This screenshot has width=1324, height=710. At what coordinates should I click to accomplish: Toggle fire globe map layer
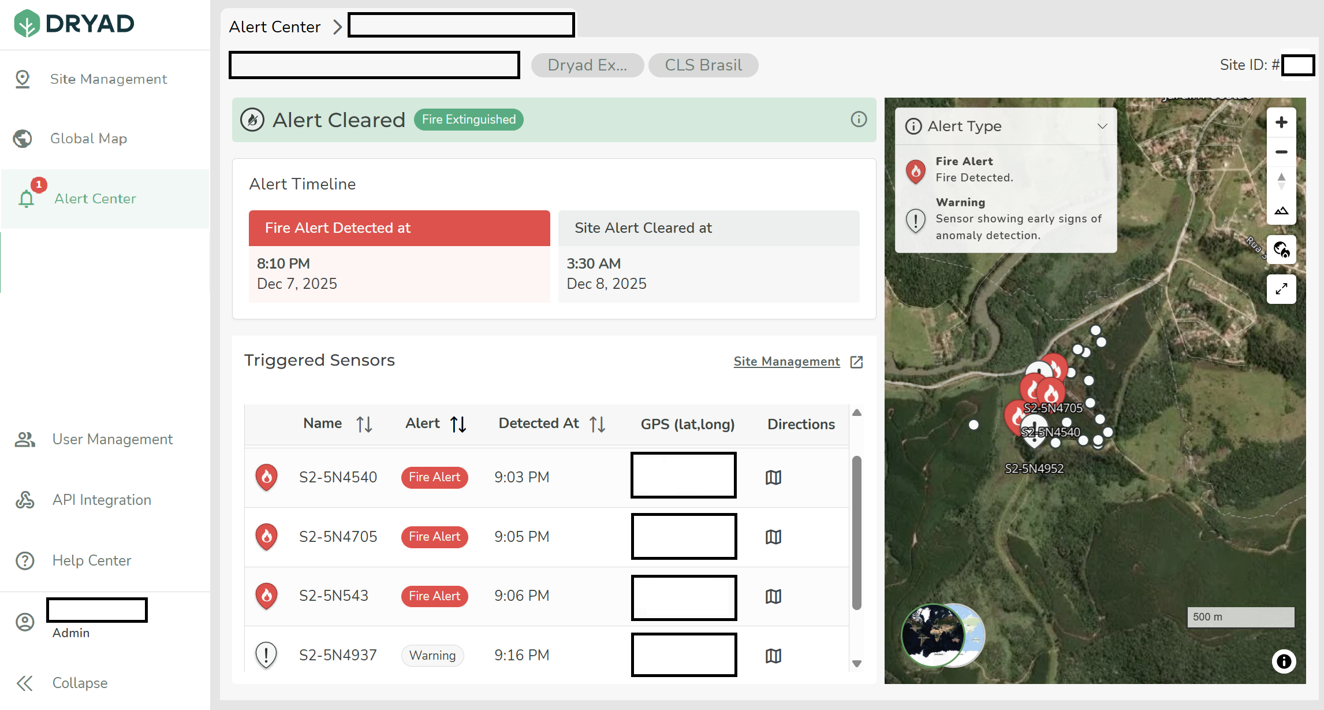[x=1281, y=250]
